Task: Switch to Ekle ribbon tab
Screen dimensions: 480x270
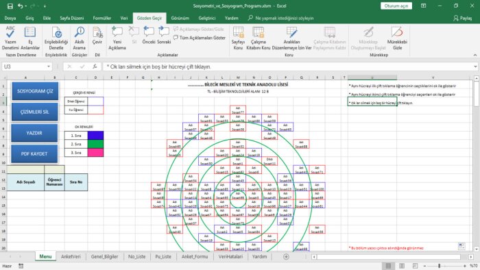Action: [x=47, y=19]
